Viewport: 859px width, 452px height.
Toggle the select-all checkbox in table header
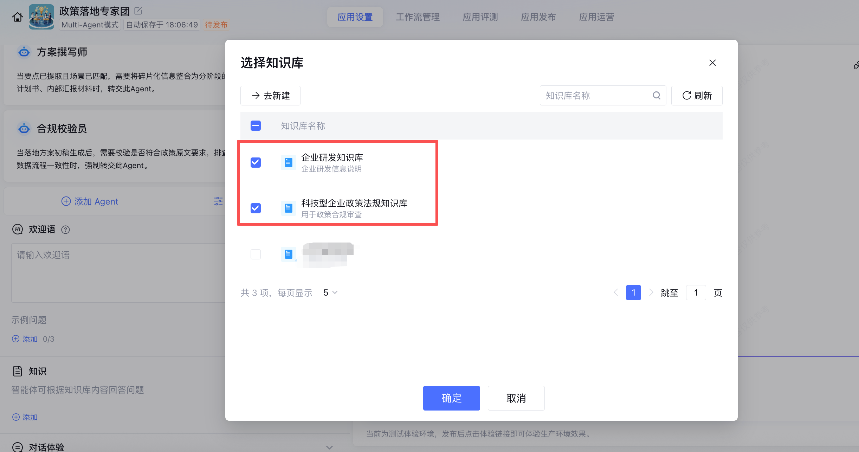click(256, 126)
